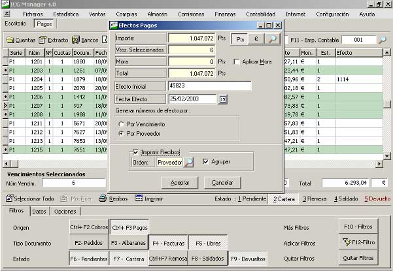The height and width of the screenshot is (271, 393).
Task: Click the currency search magnifier in dialog
Action: (x=273, y=39)
